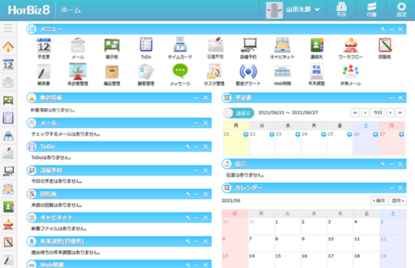Open the Web明細 icon

(282, 72)
